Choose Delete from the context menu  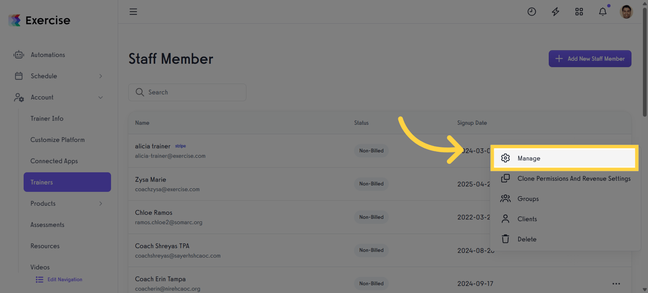(527, 239)
